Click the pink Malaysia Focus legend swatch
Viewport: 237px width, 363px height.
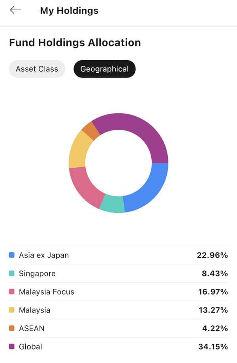pyautogui.click(x=11, y=292)
